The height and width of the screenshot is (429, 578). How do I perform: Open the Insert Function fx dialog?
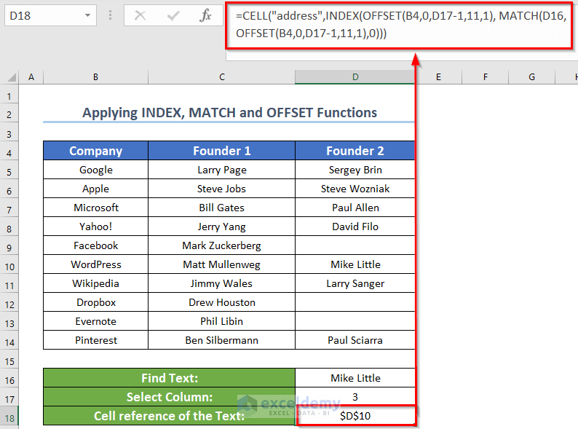point(205,15)
